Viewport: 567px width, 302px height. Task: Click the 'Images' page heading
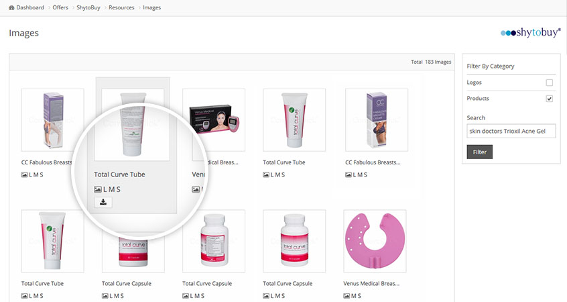pos(24,33)
